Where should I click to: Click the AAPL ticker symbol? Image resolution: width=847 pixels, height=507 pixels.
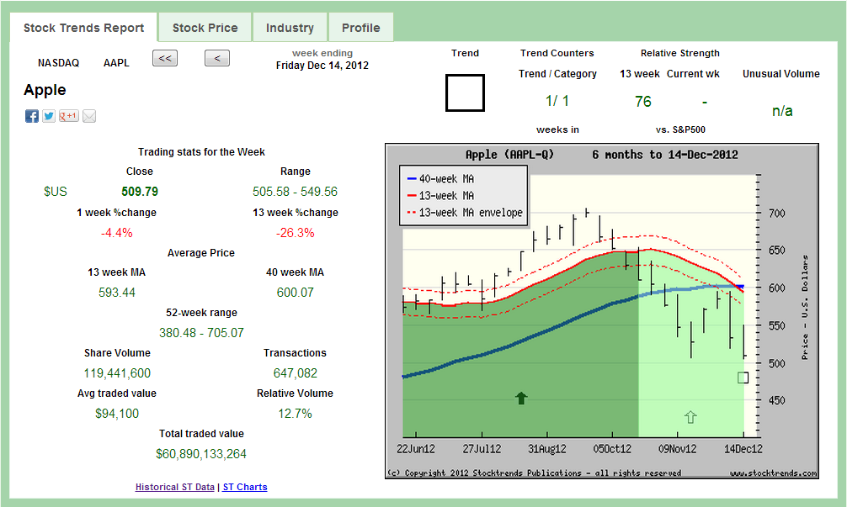pyautogui.click(x=116, y=63)
